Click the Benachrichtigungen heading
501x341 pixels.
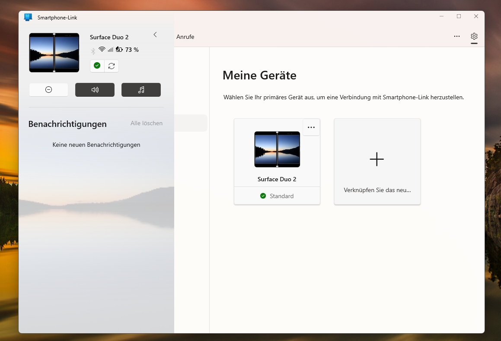pyautogui.click(x=67, y=124)
